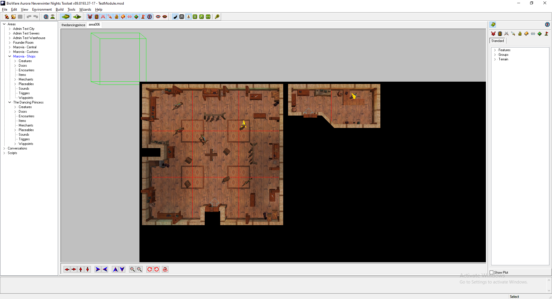
Task: Toggle placeables table button in main toolbar
Action: [123, 17]
